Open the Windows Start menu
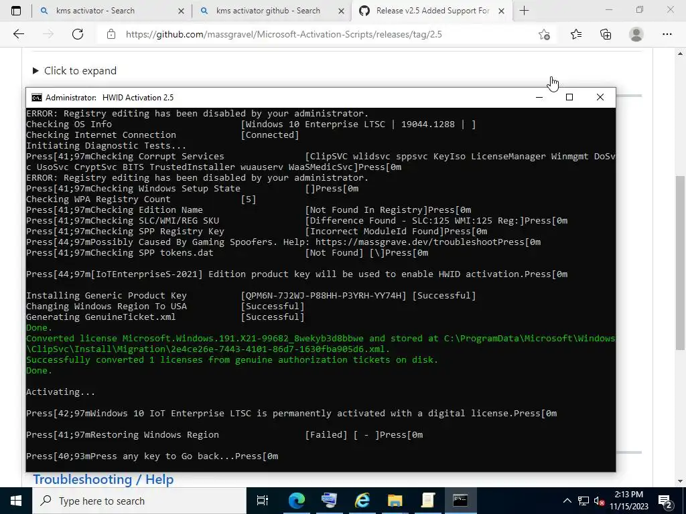This screenshot has height=514, width=686. pyautogui.click(x=16, y=501)
